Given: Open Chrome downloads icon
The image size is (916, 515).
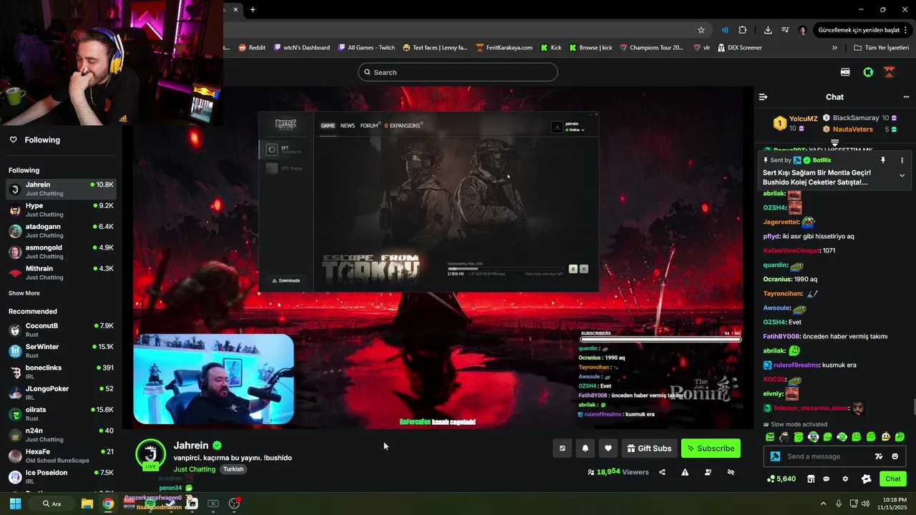Looking at the screenshot, I should click(x=768, y=30).
